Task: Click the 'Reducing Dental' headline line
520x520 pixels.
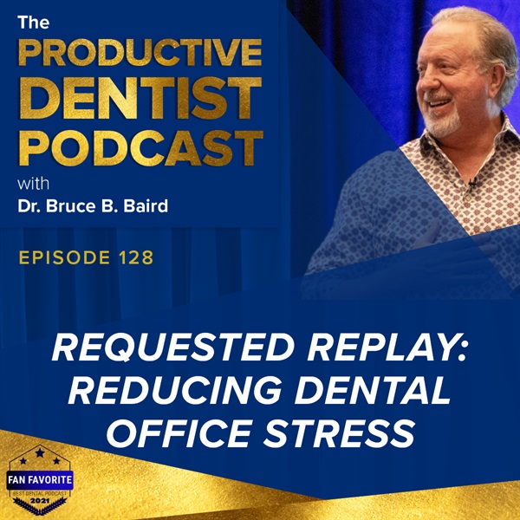Action: pos(259,390)
